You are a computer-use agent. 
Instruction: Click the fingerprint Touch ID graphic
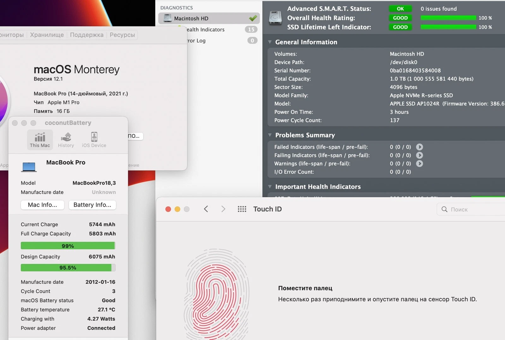(217, 294)
